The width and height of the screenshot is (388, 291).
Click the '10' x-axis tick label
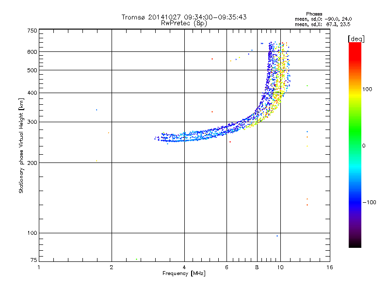280,267
